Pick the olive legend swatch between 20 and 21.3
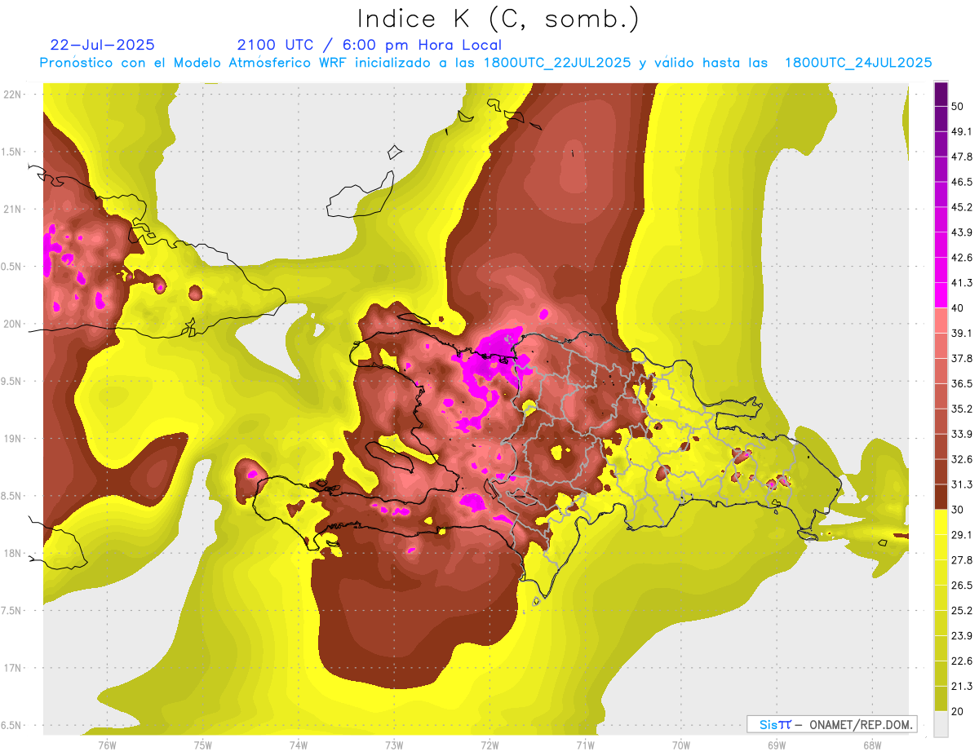The height and width of the screenshot is (756, 979). point(941,698)
